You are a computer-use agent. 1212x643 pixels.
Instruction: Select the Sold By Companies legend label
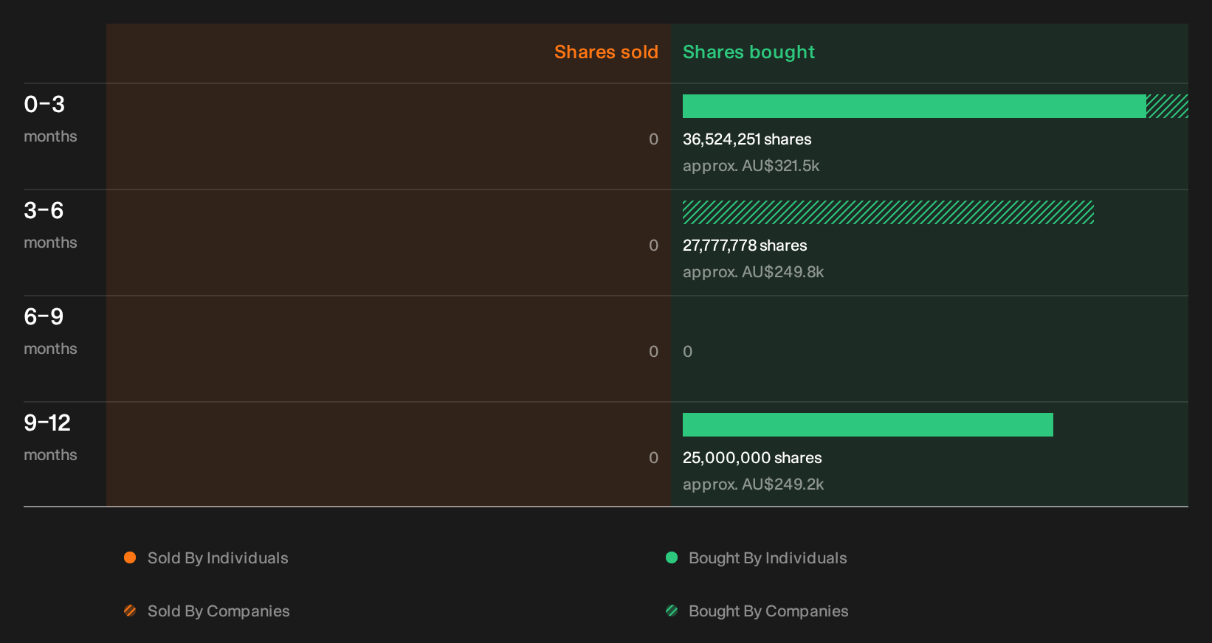[218, 611]
